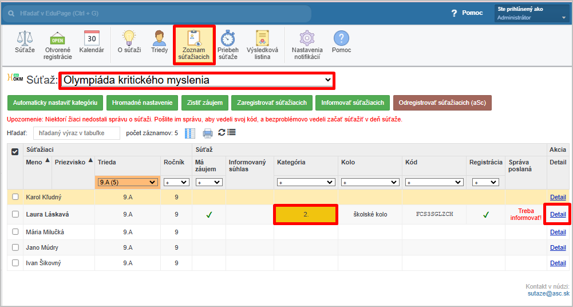
Task: Click Treba informovať! warning text
Action: coord(526,215)
